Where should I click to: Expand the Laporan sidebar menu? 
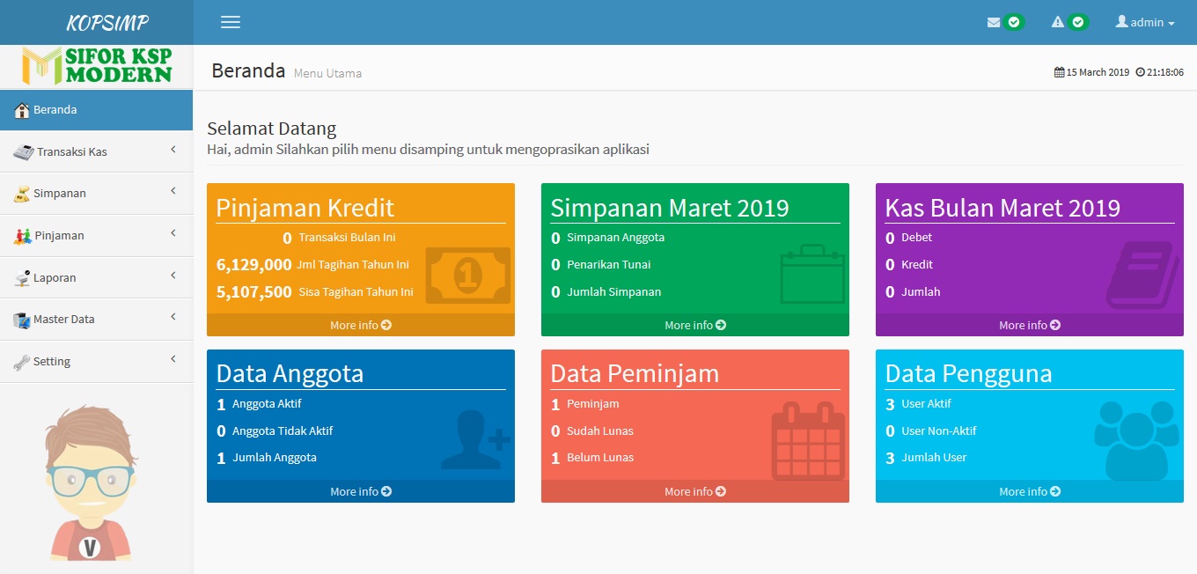[x=96, y=277]
